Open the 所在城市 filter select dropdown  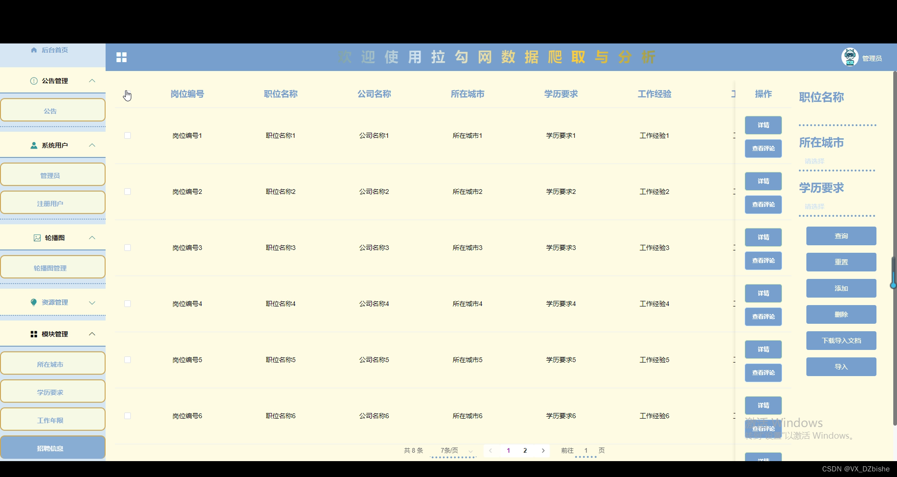click(x=837, y=161)
